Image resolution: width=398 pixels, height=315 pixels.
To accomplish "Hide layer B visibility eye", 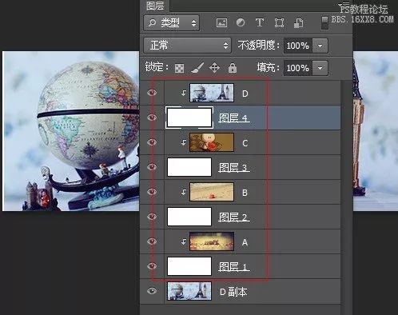I will 152,192.
